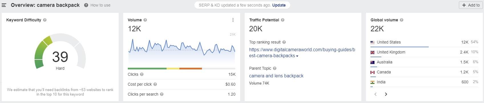
Task: Click the Add to button
Action: click(471, 5)
